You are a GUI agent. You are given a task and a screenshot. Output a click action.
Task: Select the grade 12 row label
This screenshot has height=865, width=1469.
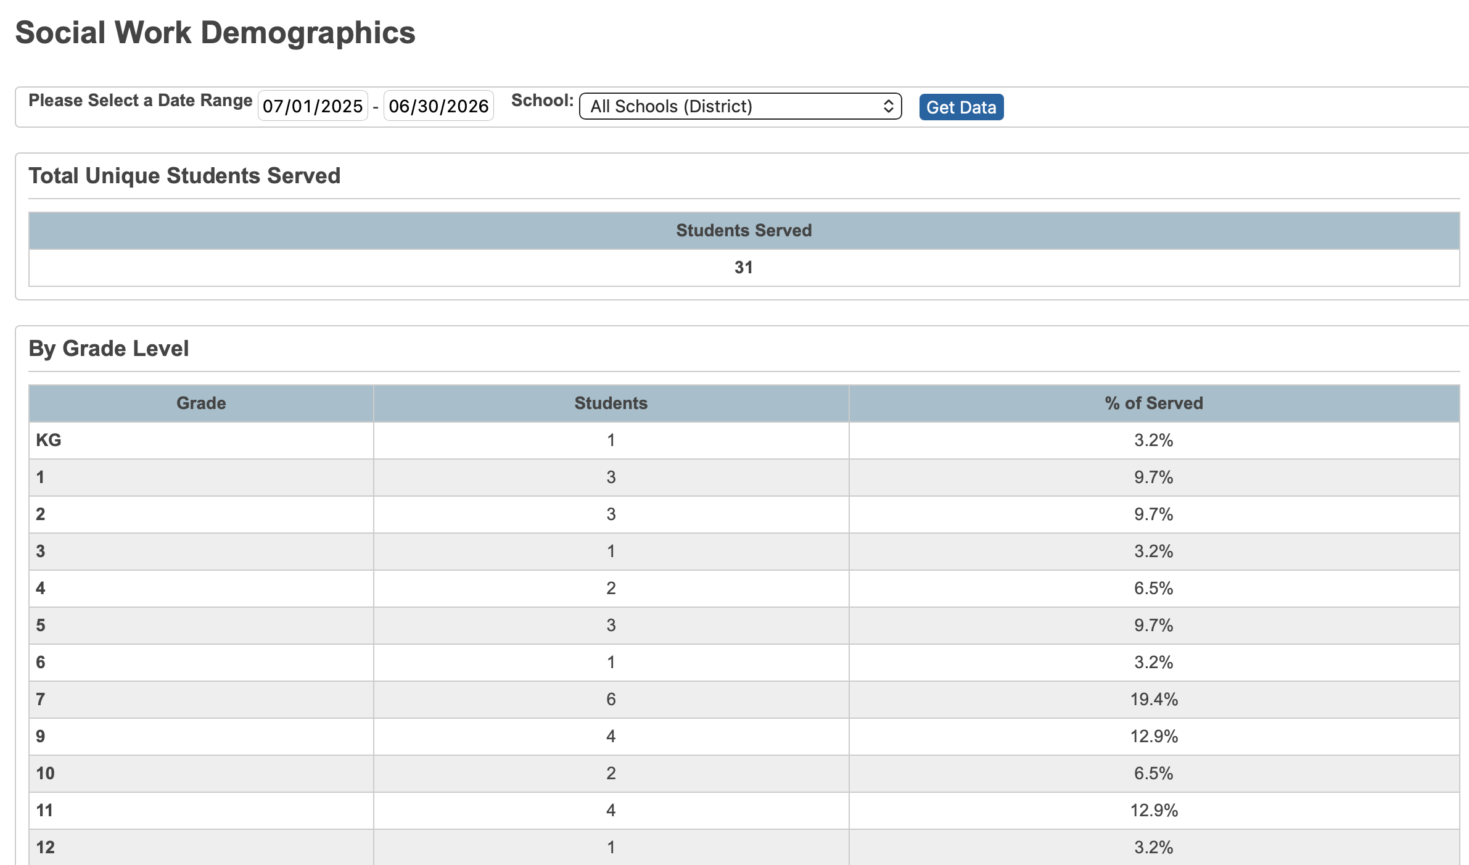(45, 847)
